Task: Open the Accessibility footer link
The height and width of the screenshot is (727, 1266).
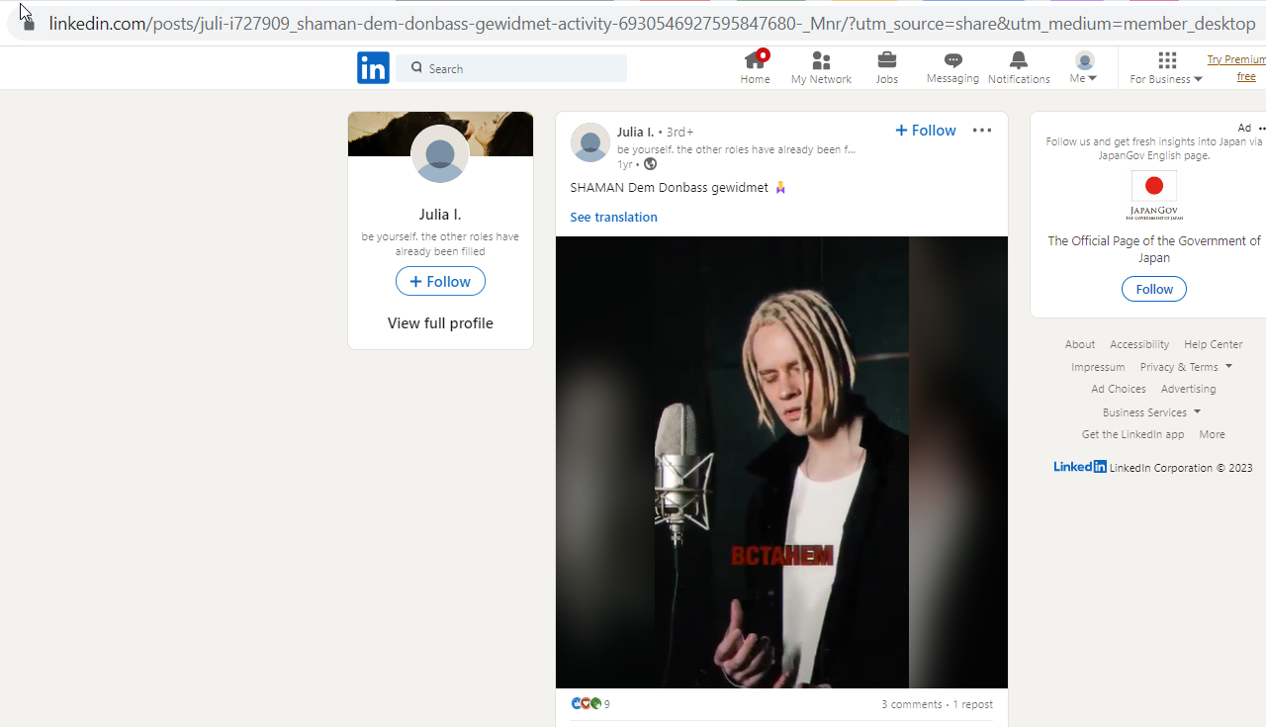Action: 1139,344
